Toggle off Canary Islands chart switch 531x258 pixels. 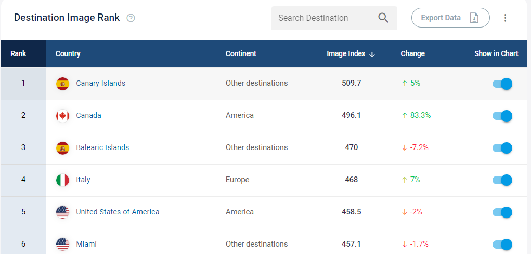click(x=502, y=84)
